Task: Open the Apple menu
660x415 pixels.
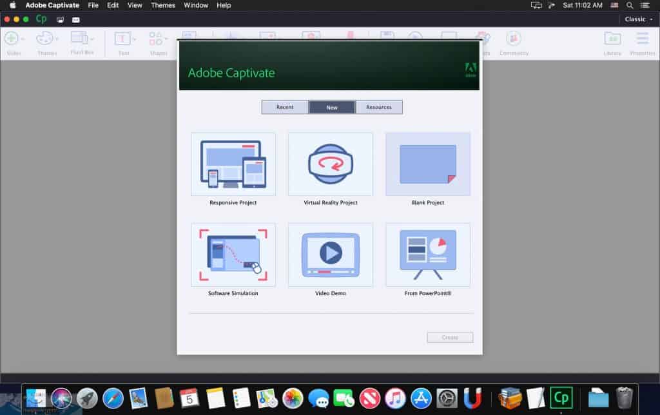Action: (13, 5)
